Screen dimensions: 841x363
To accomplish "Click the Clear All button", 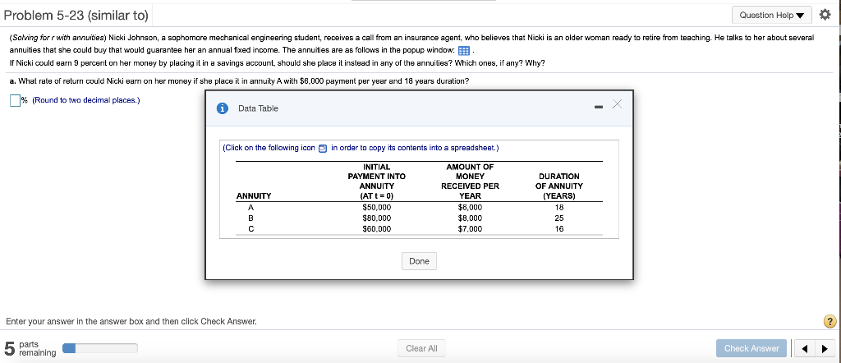I will coord(421,348).
